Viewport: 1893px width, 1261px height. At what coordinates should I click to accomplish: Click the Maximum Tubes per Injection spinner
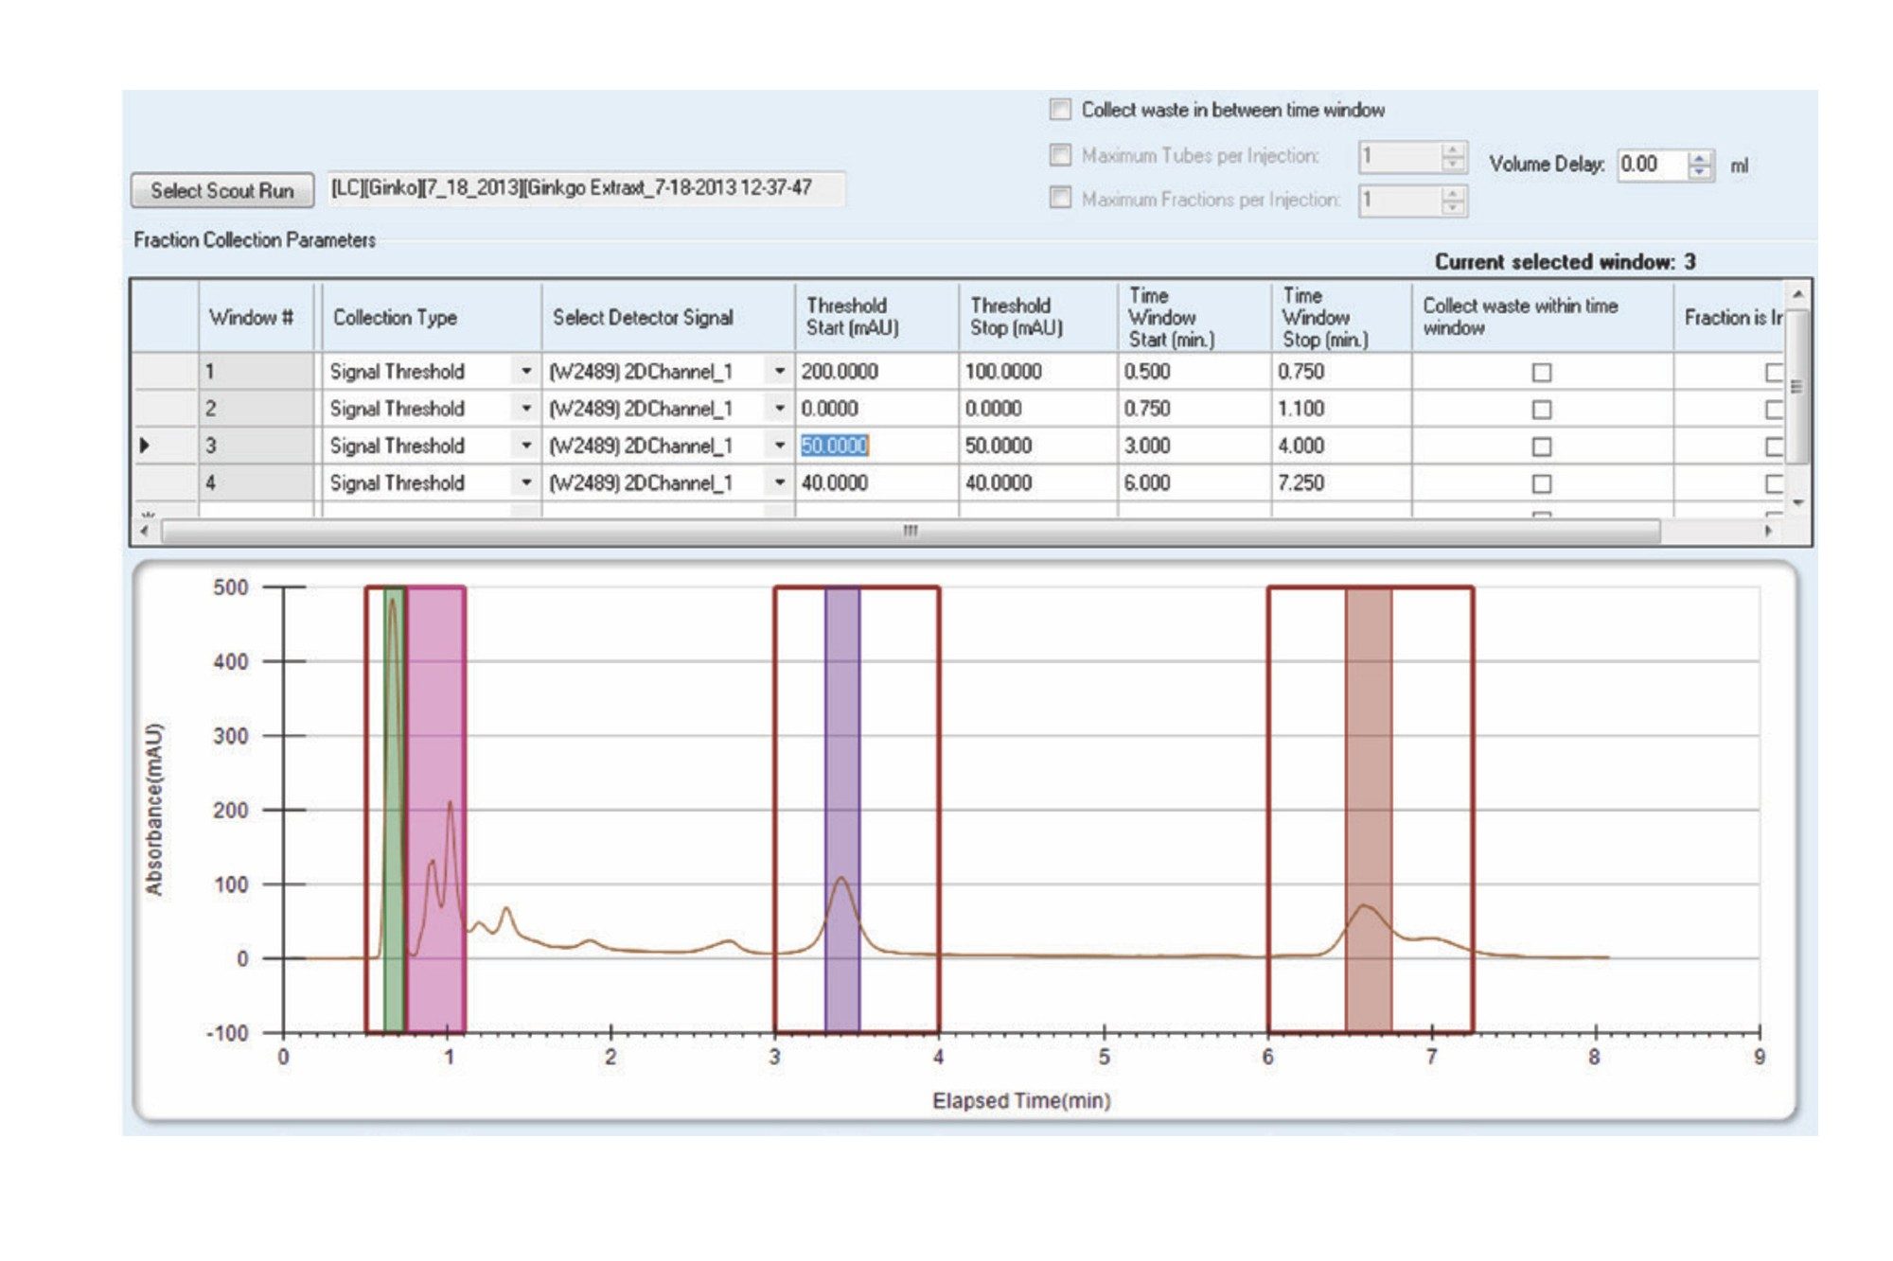(1453, 156)
